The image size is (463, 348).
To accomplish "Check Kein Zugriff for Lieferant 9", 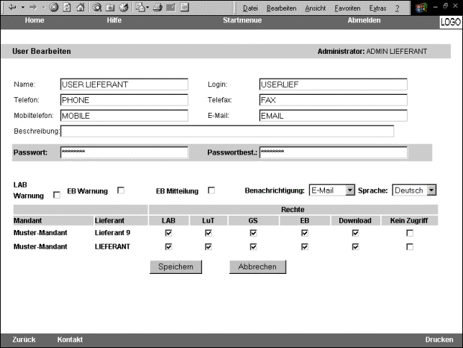I will (410, 233).
